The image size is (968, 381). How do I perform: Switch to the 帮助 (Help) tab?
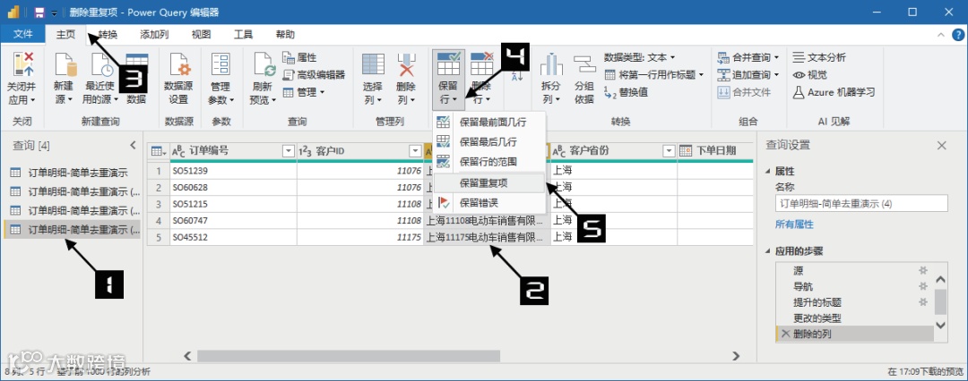coord(285,35)
